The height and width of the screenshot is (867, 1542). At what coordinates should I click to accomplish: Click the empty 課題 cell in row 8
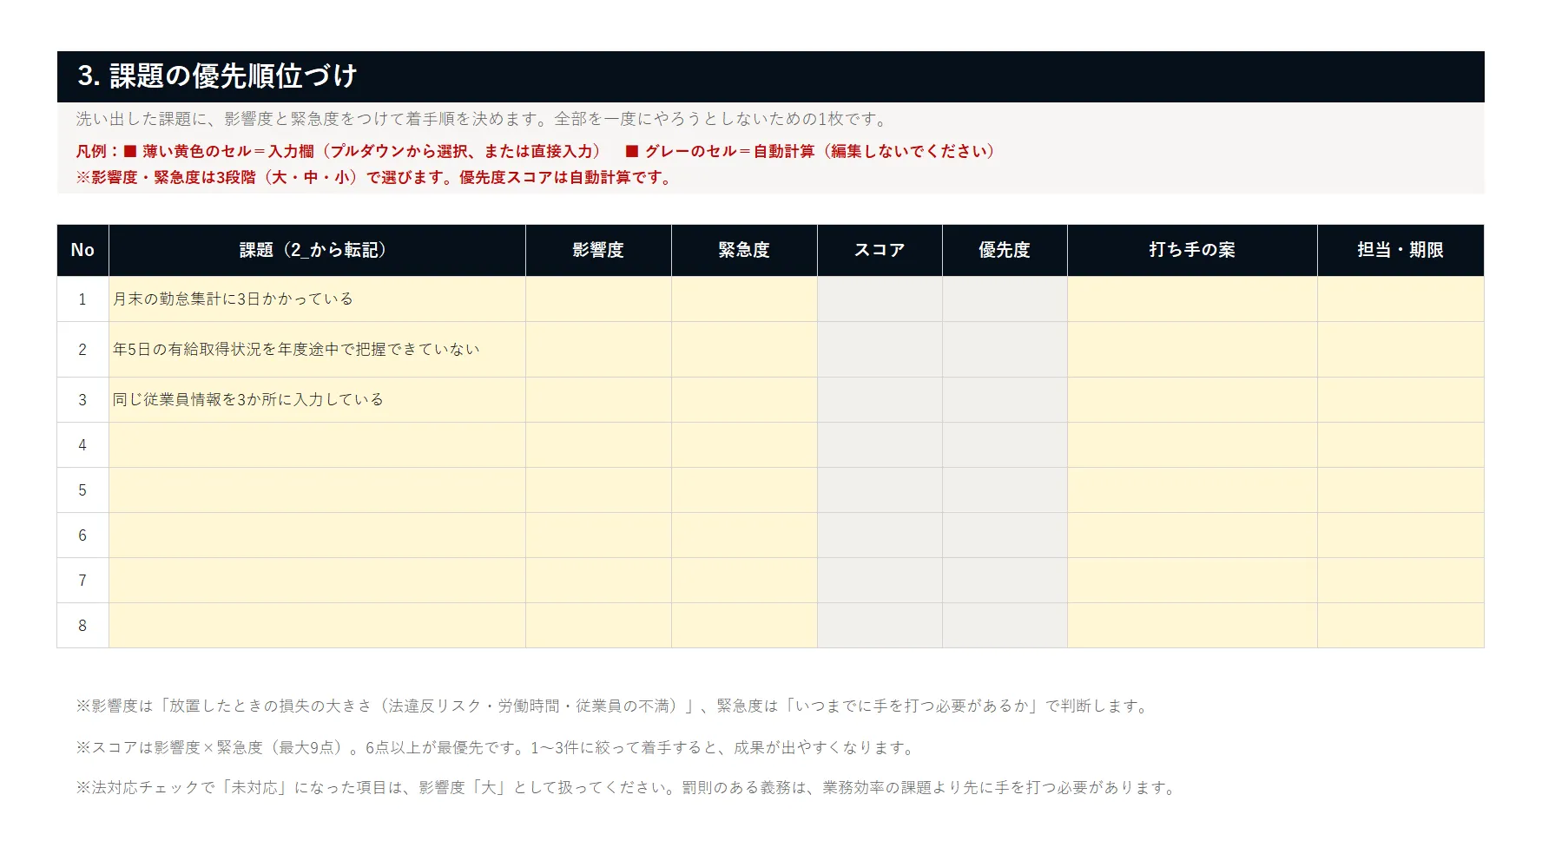pyautogui.click(x=317, y=626)
